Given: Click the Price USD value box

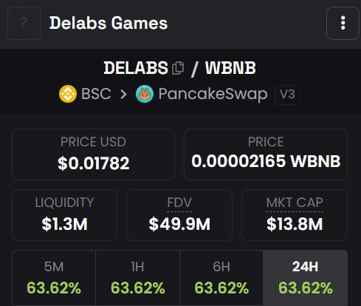Looking at the screenshot, I should click(93, 154).
